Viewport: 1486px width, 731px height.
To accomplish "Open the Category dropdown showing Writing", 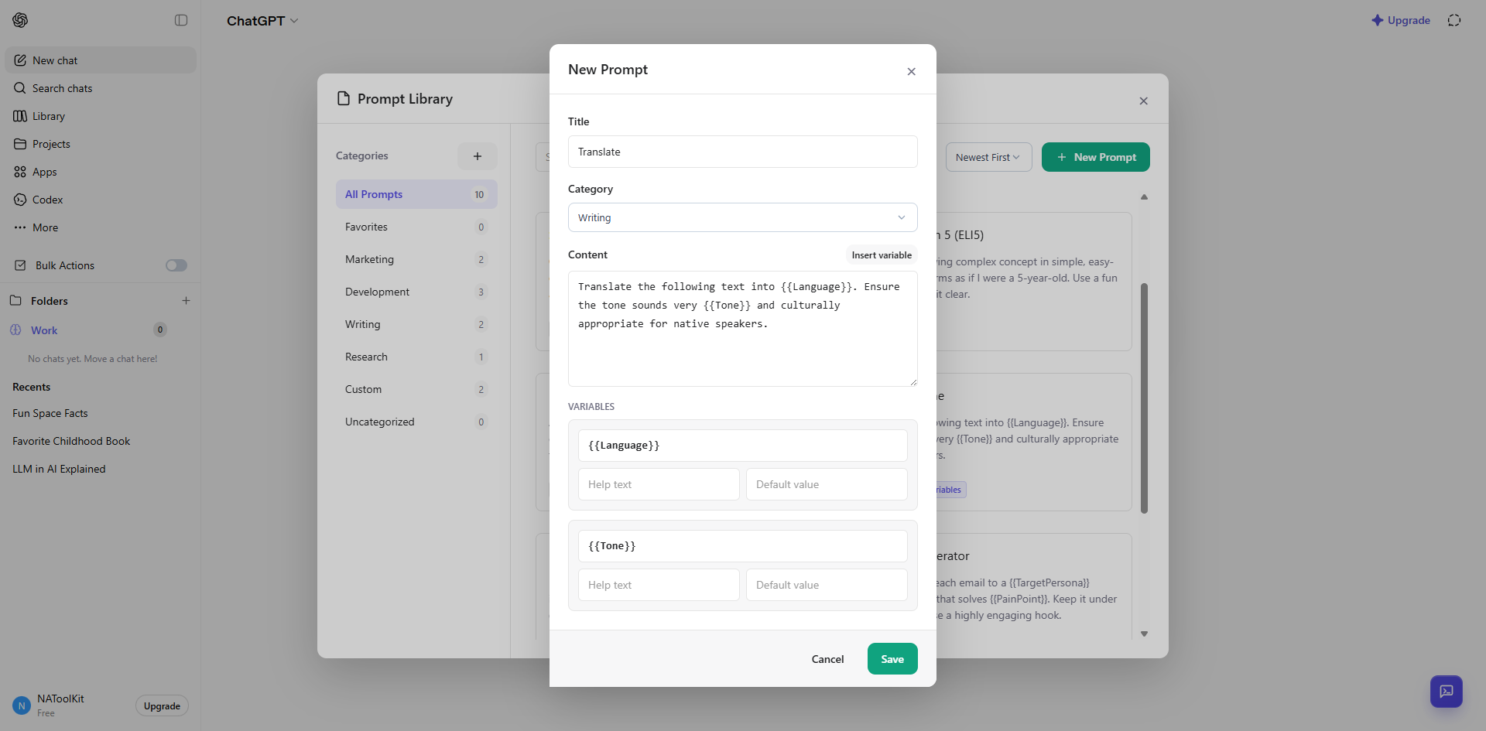I will [x=743, y=217].
